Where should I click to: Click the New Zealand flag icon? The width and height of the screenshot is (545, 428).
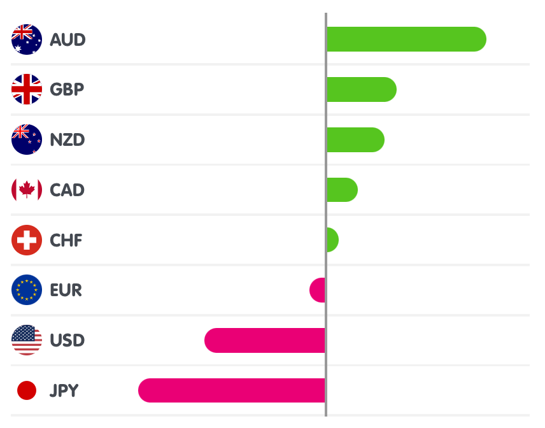(x=27, y=139)
